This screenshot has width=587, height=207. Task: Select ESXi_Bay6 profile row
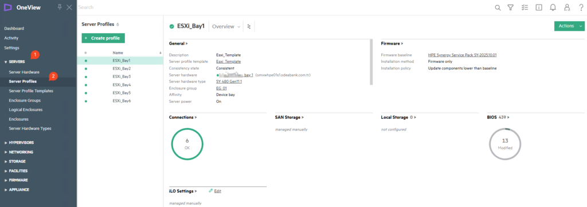coord(120,101)
